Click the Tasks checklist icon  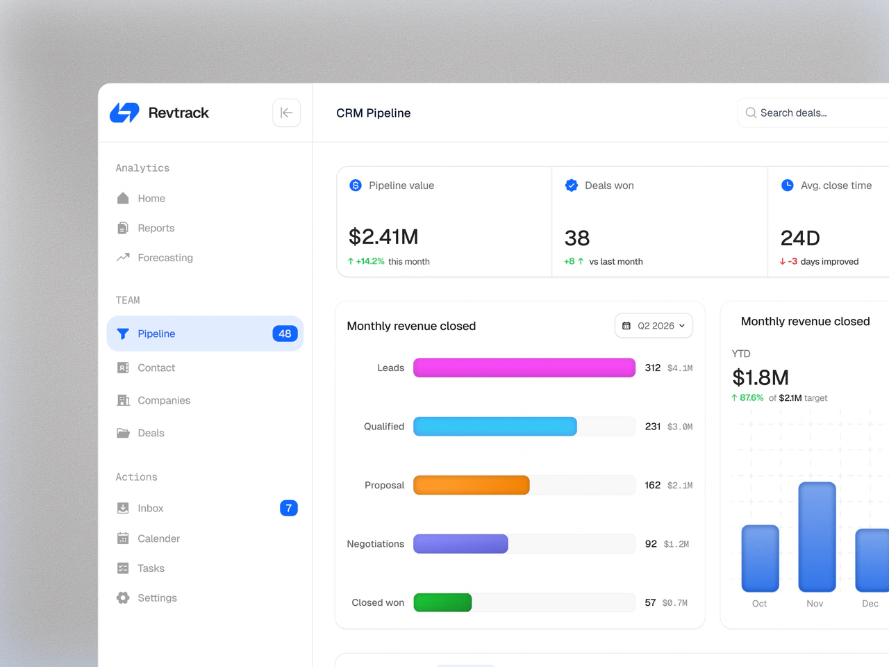[x=123, y=568]
